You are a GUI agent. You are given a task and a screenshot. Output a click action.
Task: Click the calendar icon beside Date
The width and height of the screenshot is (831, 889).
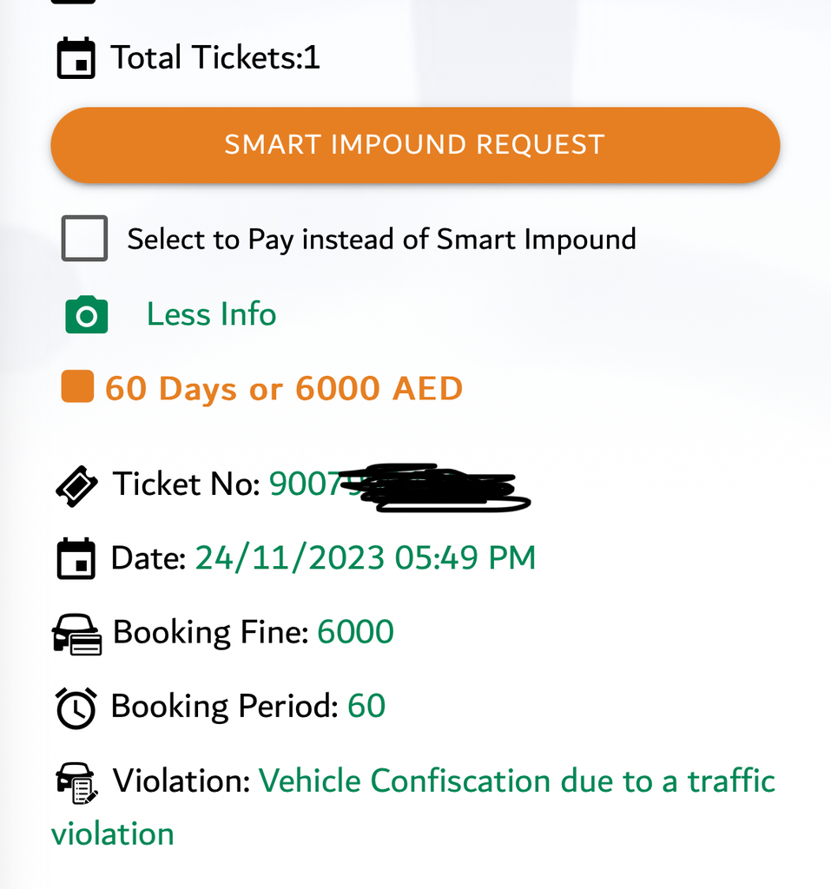click(x=76, y=558)
